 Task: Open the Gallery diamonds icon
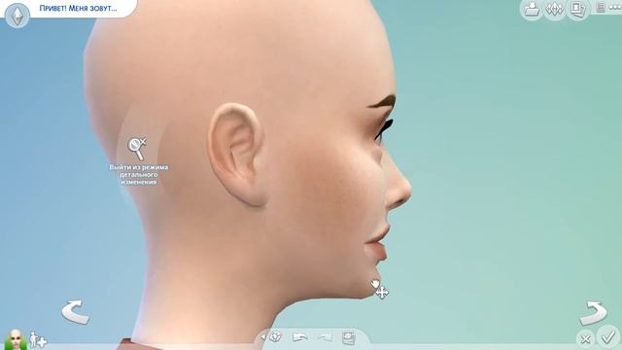point(555,9)
